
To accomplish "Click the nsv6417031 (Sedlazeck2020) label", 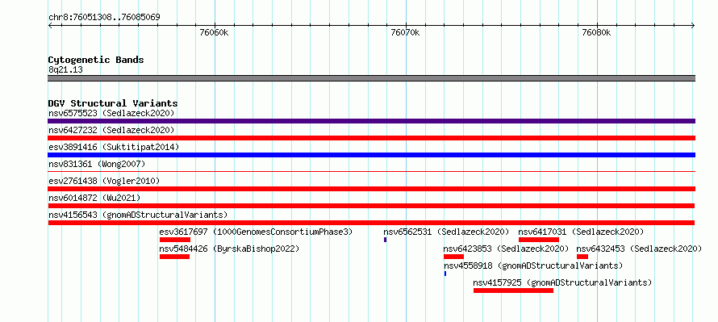I will [581, 232].
